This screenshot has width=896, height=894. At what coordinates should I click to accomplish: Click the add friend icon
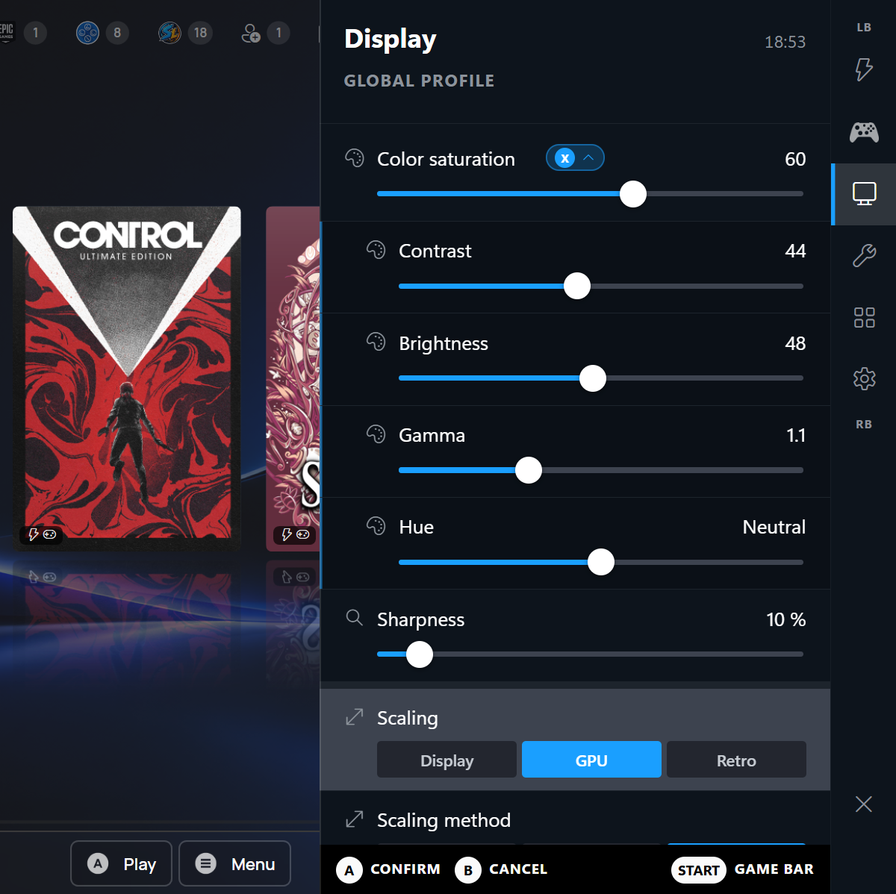point(251,33)
